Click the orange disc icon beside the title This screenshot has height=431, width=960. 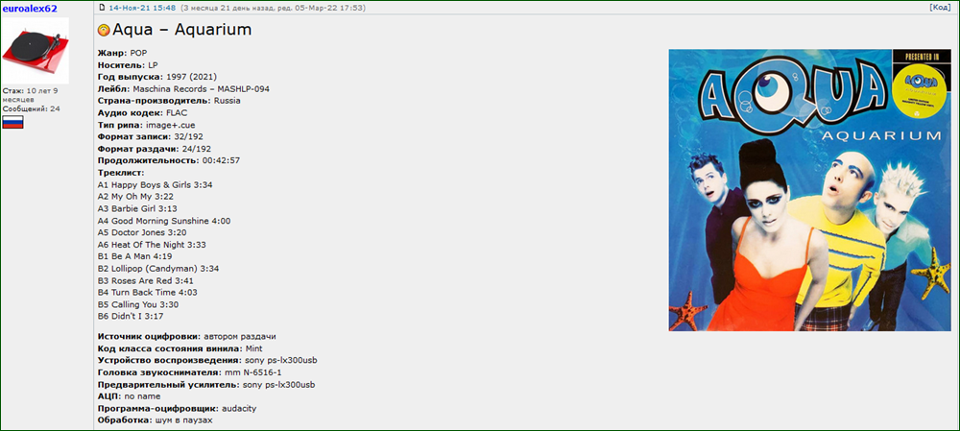(x=105, y=32)
